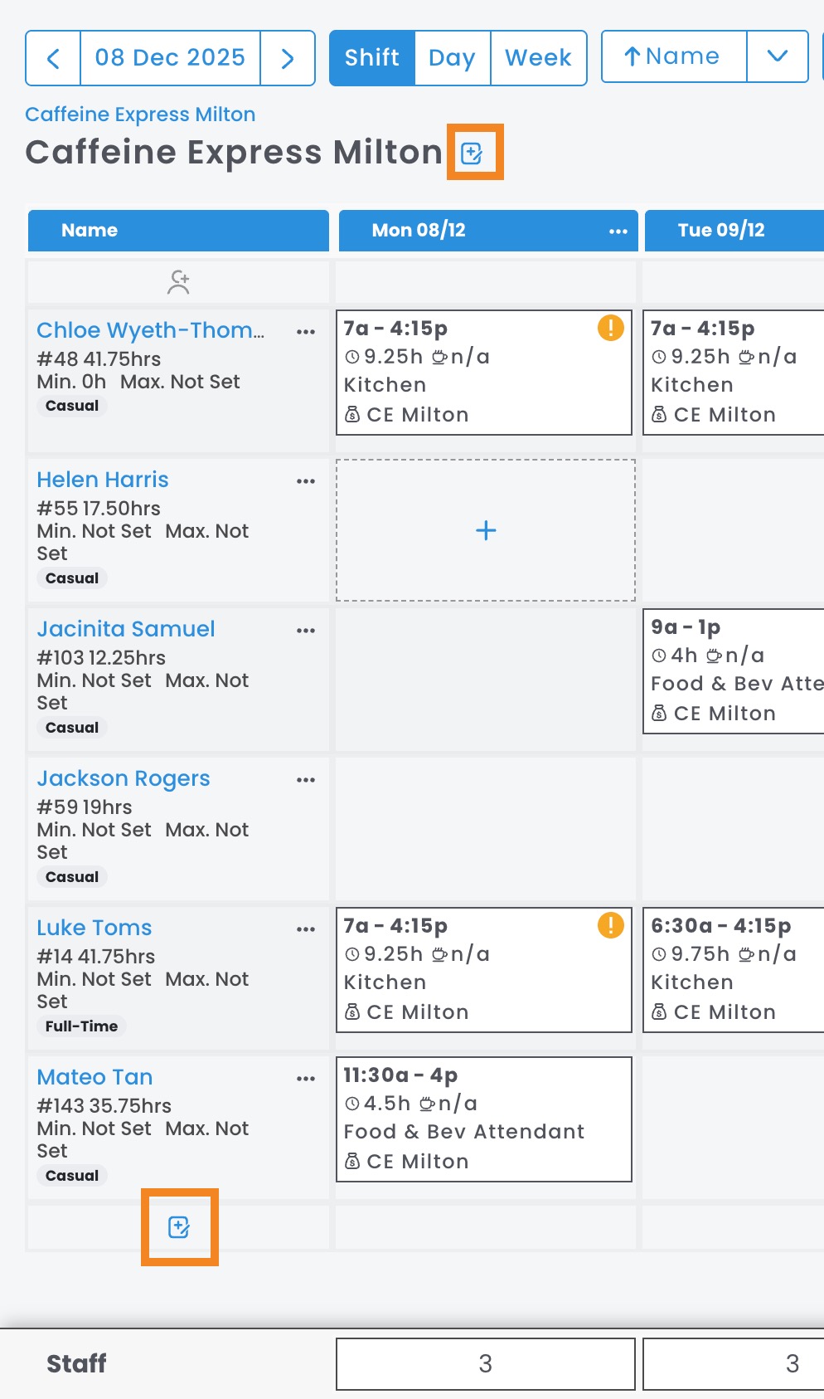This screenshot has height=1399, width=824.
Task: Click the edit note icon beside Caffeine Express Milton heading
Action: pos(472,153)
